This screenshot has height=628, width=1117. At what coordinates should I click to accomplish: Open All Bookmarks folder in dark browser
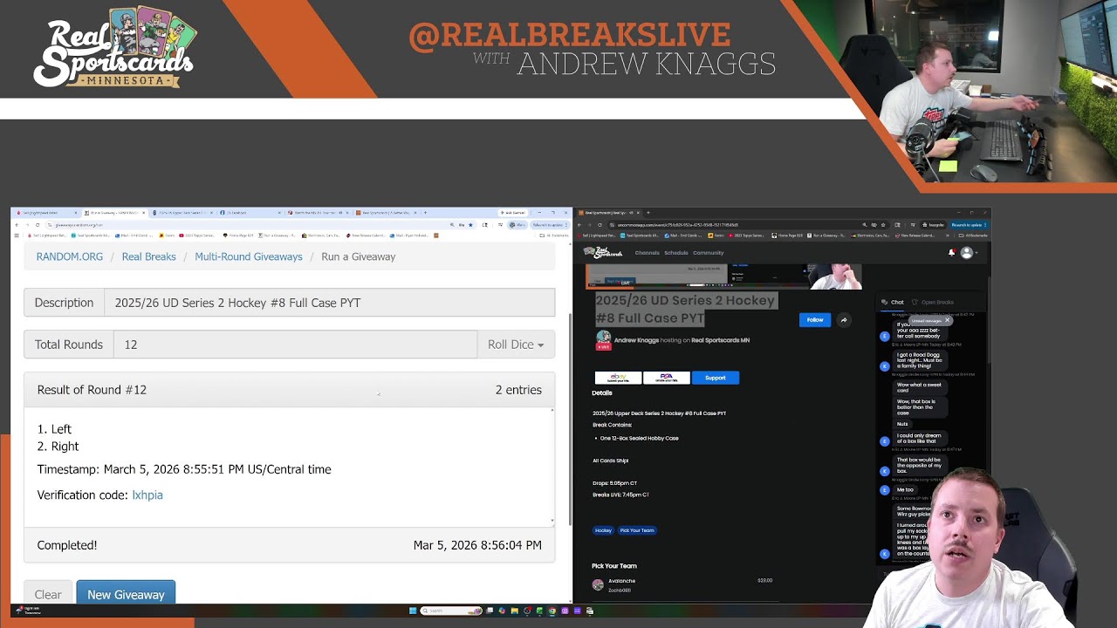coord(973,235)
